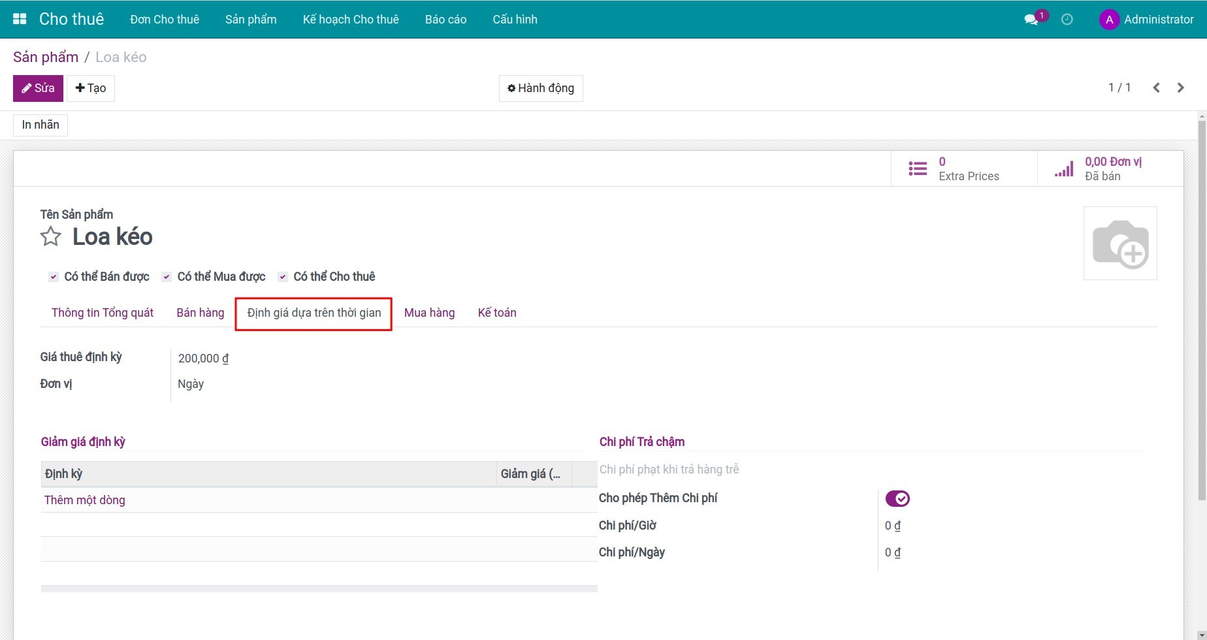
Task: Toggle the Có thể Cho thuê checkbox
Action: [x=283, y=277]
